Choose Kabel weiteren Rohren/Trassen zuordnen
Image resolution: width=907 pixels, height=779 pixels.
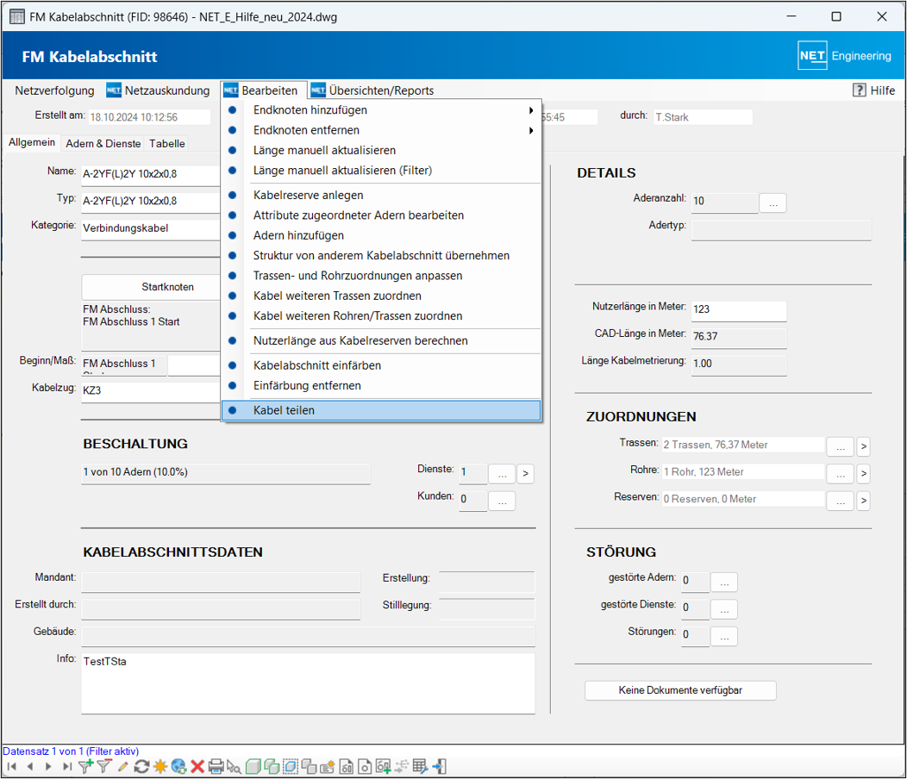[x=381, y=315]
